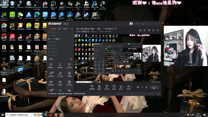This screenshot has height=117, width=208.
Task: Click the recording camera icon near settings
Action: tap(138, 87)
